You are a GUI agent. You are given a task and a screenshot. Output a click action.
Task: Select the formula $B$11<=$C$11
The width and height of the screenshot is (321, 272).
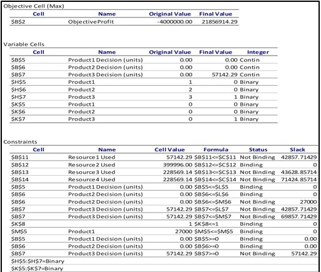(215, 157)
